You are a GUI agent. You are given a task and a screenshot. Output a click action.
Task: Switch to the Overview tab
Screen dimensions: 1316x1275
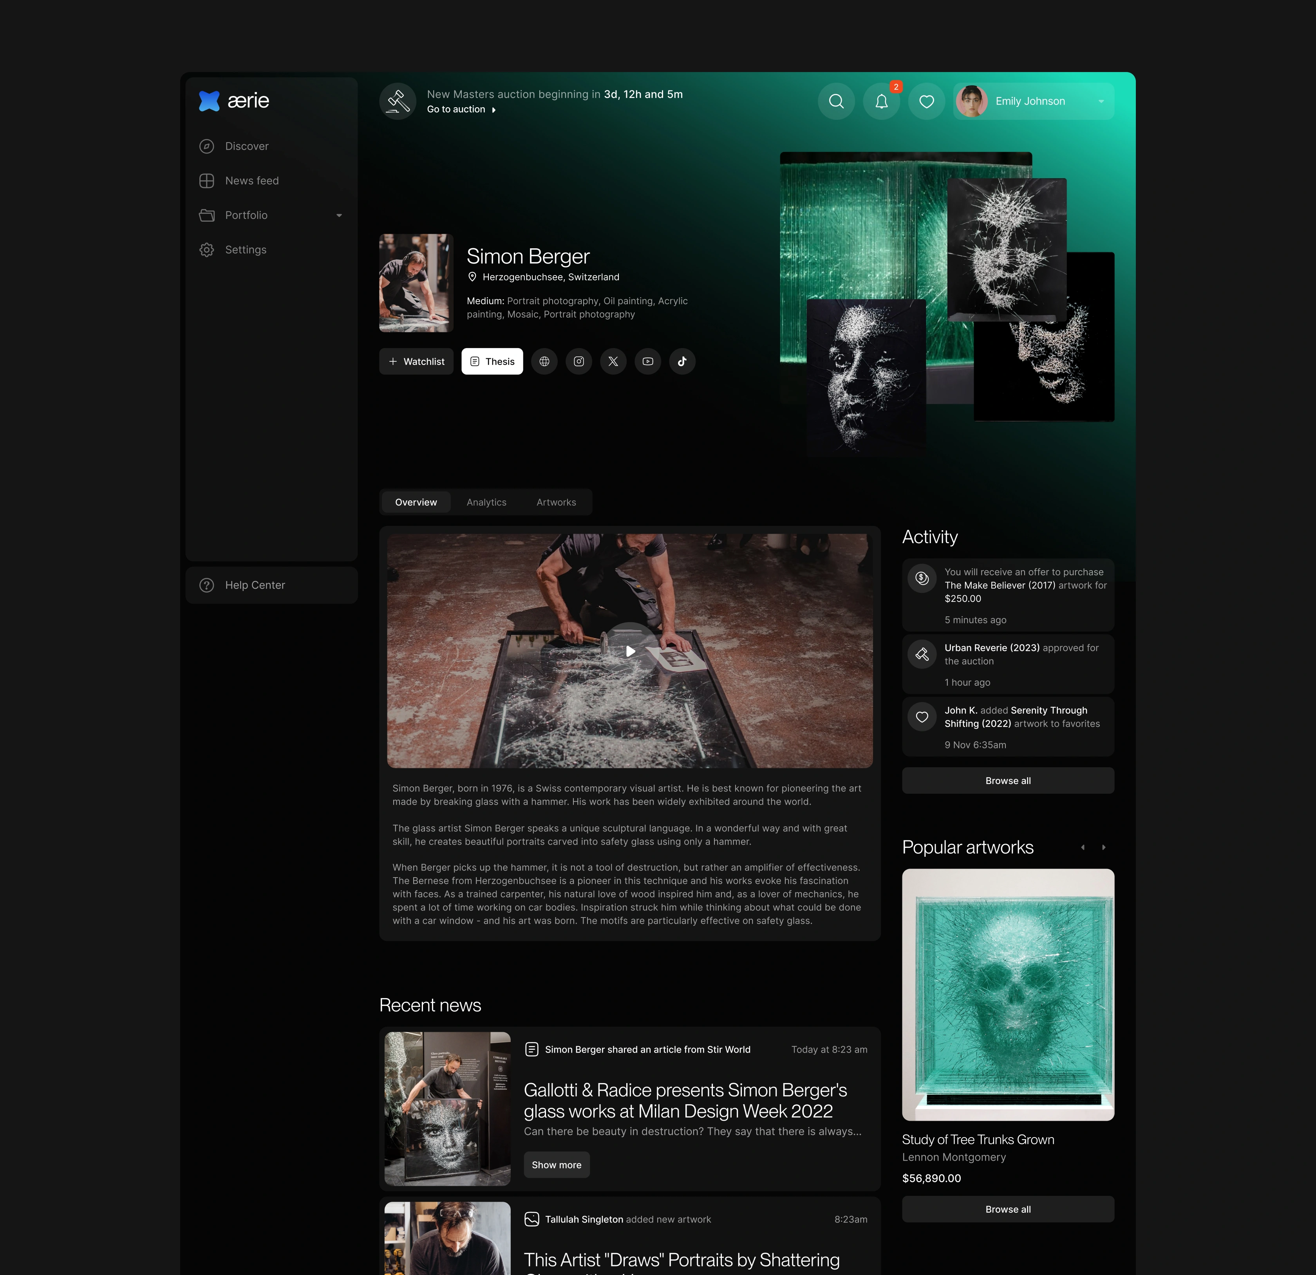(416, 502)
